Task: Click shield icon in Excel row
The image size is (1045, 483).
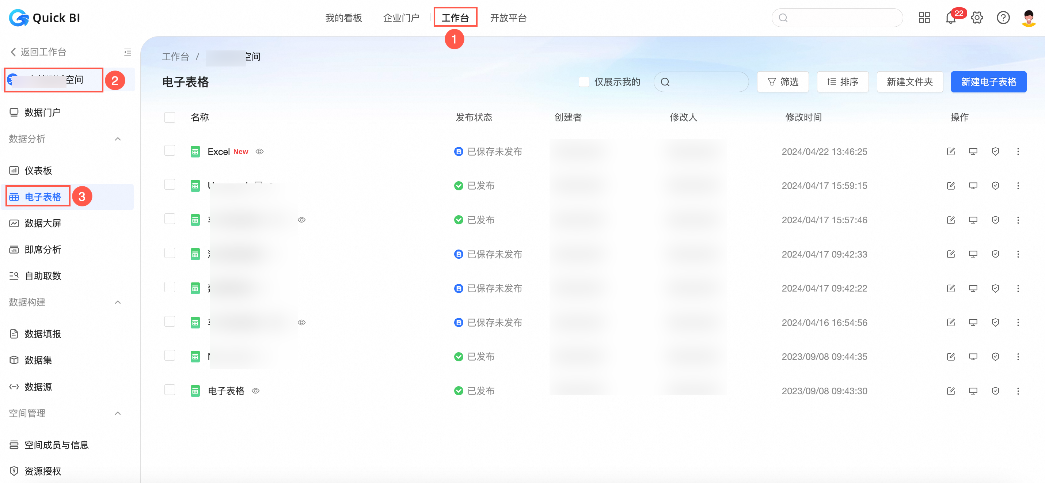Action: [995, 152]
